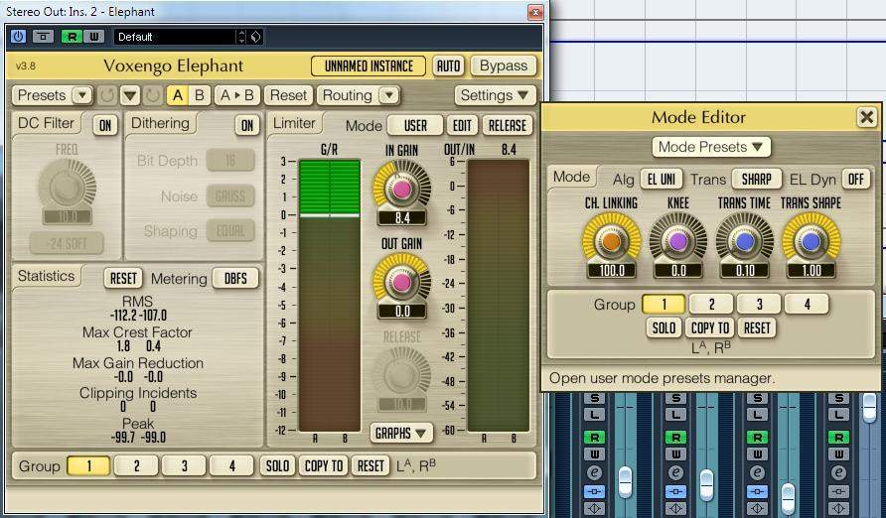Click the A to B copy button

[236, 95]
